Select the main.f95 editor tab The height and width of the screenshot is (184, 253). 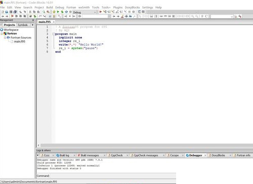pos(44,22)
